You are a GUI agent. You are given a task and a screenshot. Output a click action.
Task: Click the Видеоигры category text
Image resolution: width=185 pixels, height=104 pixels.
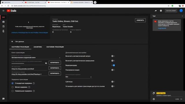tap(56, 27)
